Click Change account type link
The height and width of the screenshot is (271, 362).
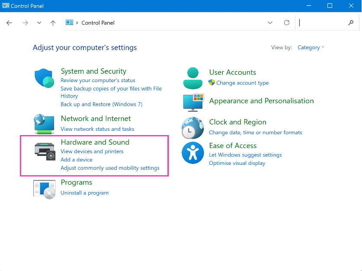[242, 83]
